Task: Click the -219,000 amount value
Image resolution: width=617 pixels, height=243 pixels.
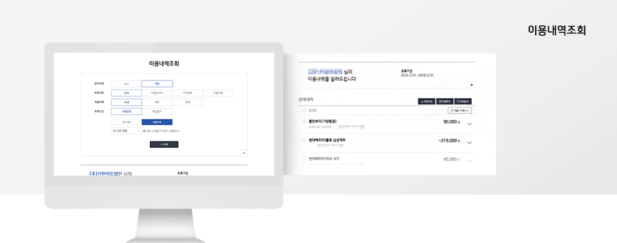Action: 448,140
